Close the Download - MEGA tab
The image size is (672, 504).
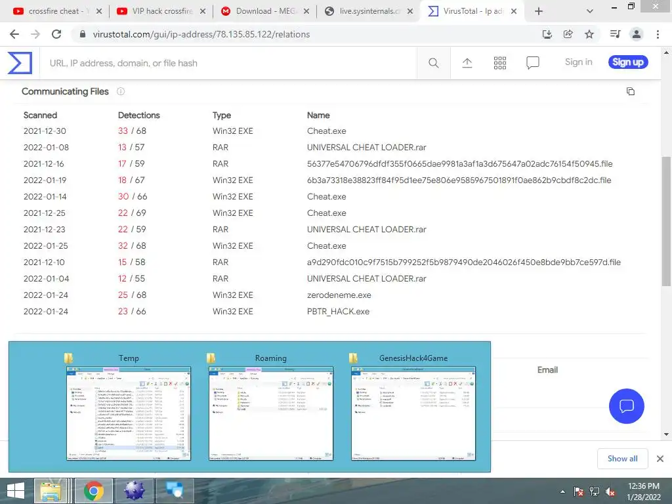[x=306, y=11]
